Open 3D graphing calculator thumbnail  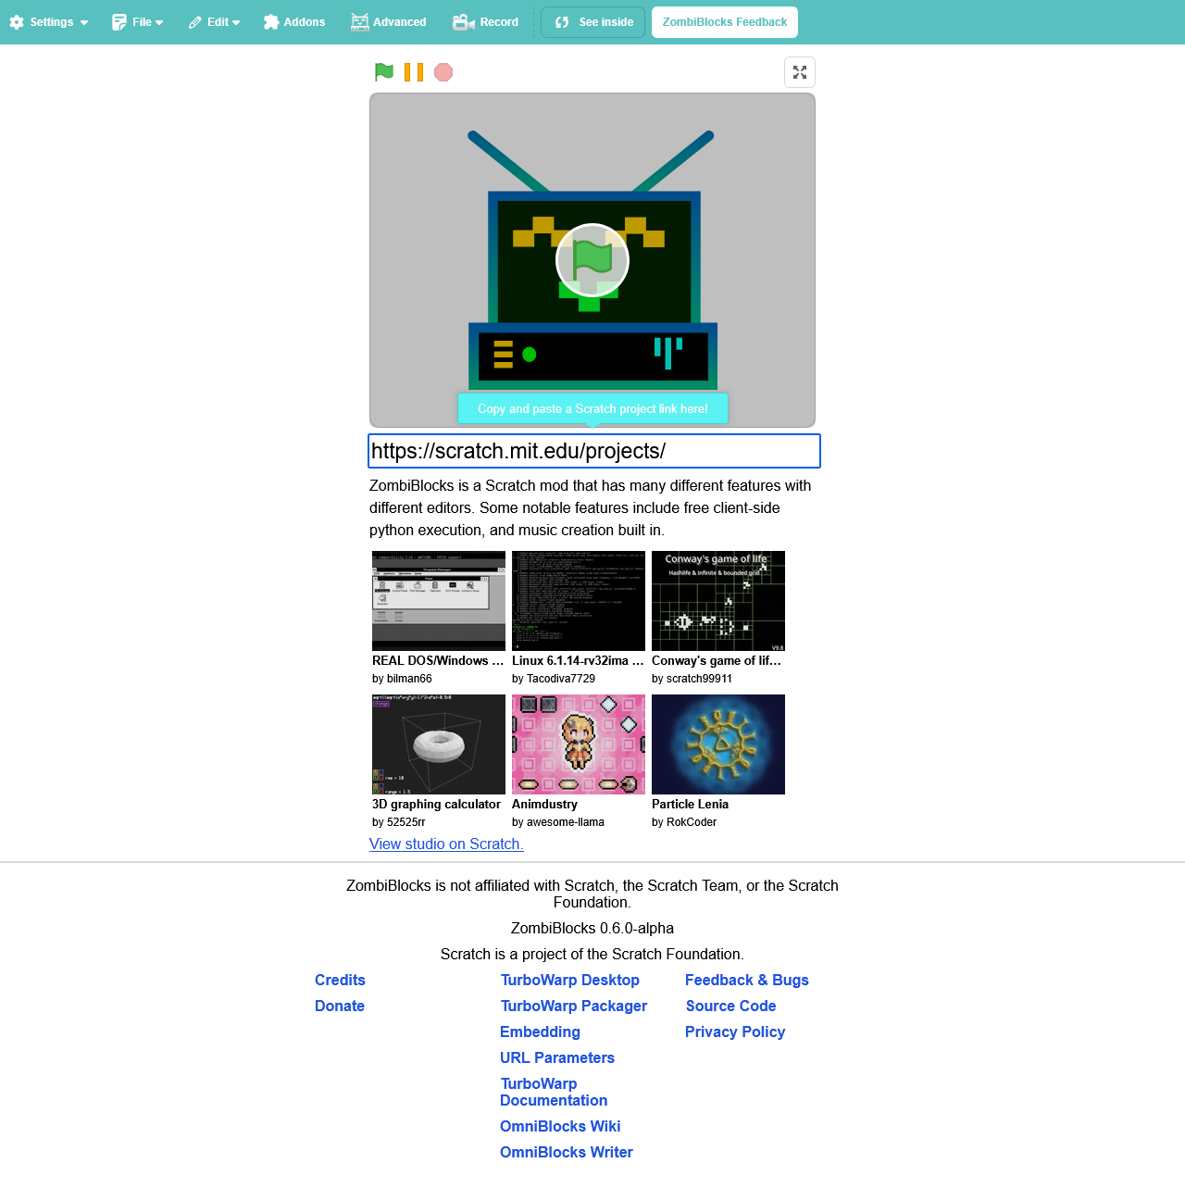439,744
